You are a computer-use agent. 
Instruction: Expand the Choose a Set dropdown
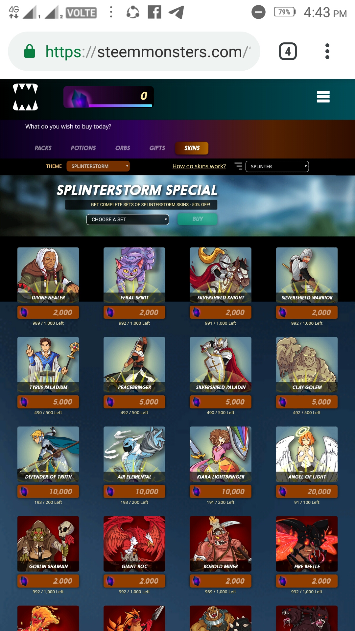pos(128,219)
